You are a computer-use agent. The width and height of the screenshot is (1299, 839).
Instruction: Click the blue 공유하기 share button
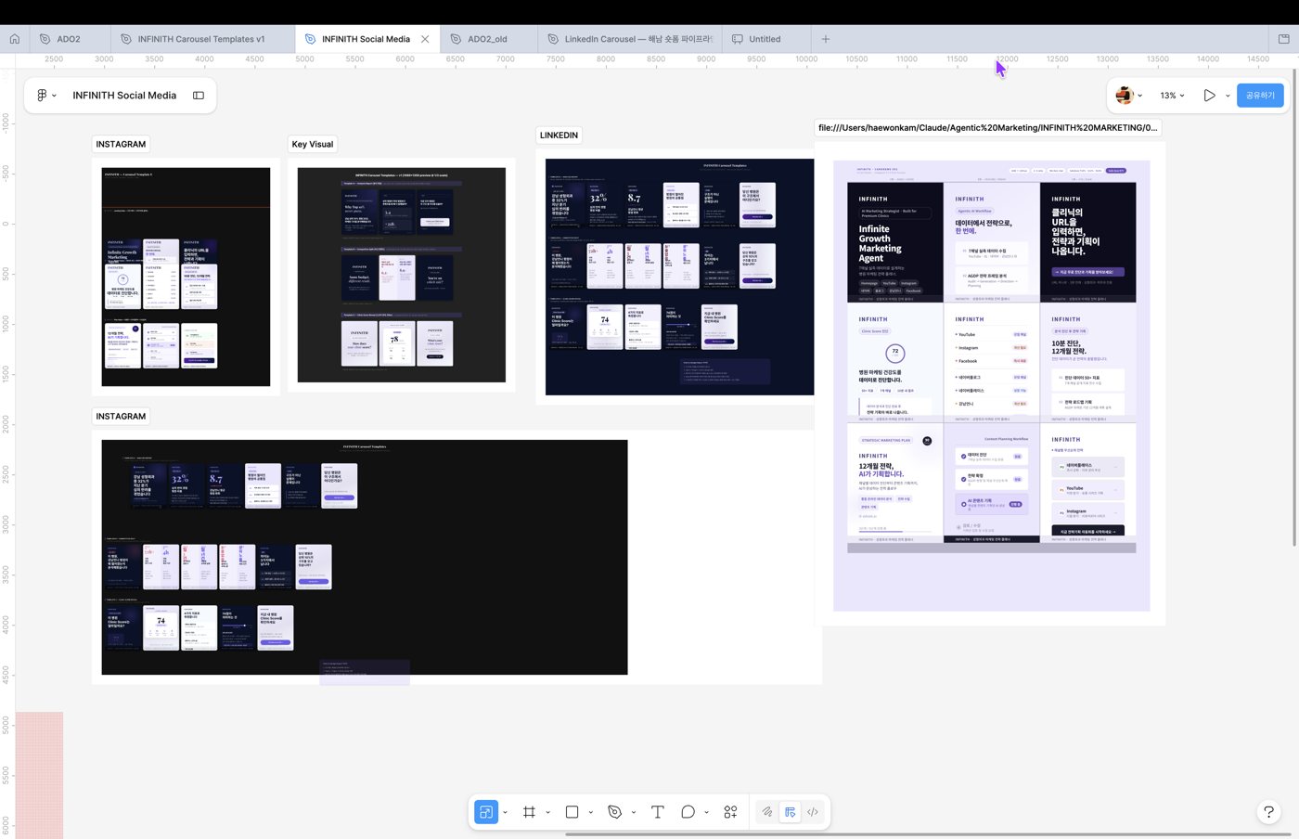tap(1260, 96)
